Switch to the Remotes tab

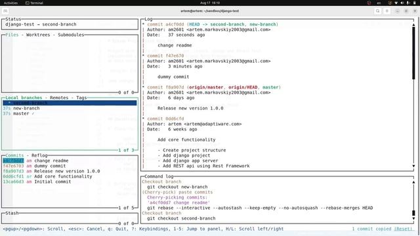click(59, 98)
